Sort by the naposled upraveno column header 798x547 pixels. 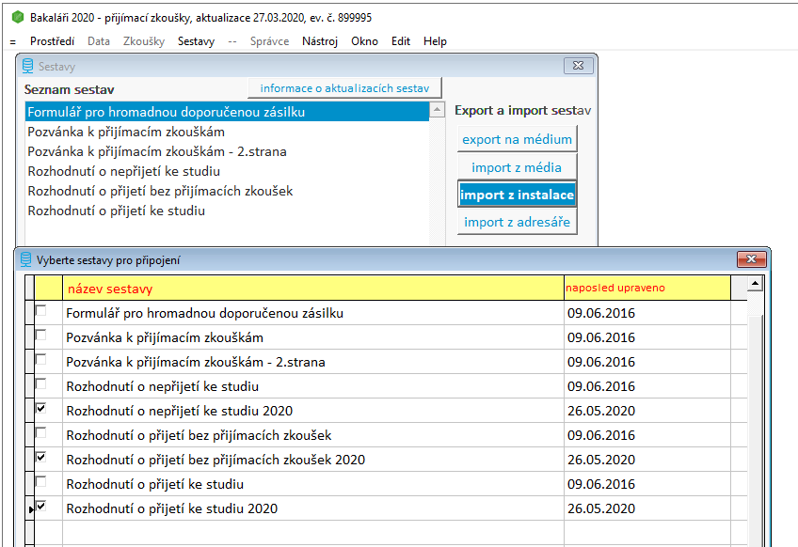pyautogui.click(x=646, y=287)
